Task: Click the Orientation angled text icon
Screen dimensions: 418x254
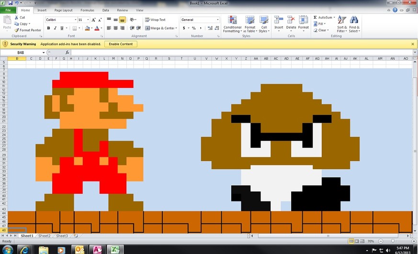Action: [x=132, y=20]
